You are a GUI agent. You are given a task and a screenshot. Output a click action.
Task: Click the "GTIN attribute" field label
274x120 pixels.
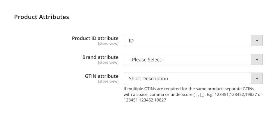102,76
